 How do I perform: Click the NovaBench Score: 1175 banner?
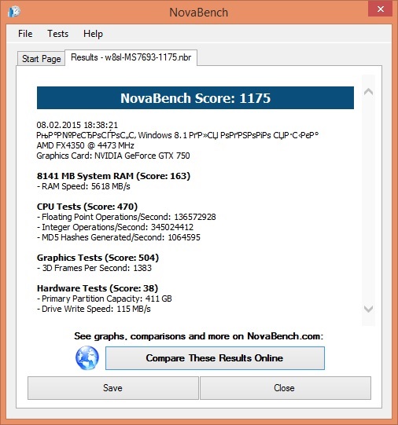[195, 98]
